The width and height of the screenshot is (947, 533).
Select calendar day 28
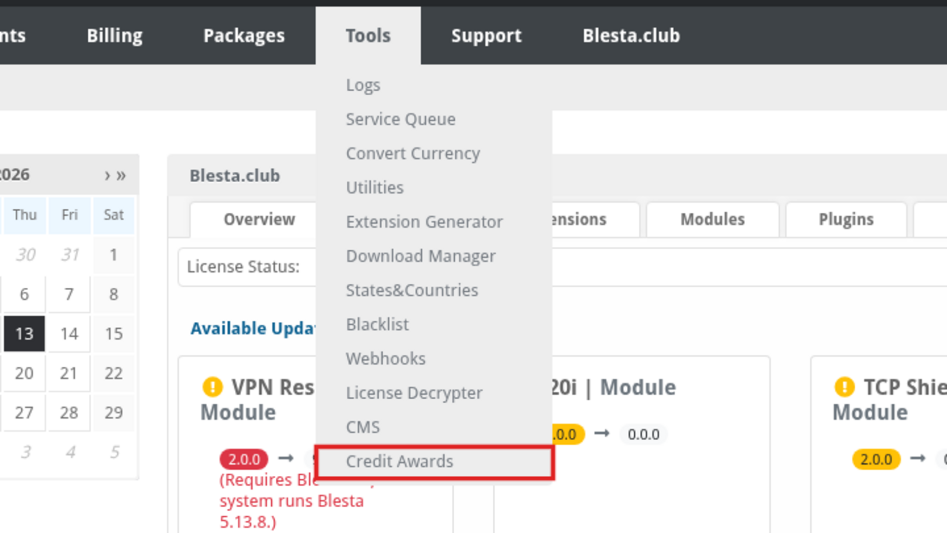[69, 413]
